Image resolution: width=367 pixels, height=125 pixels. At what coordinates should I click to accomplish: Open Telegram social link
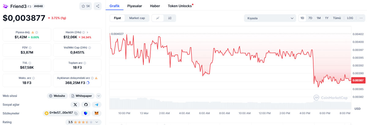(x=97, y=105)
